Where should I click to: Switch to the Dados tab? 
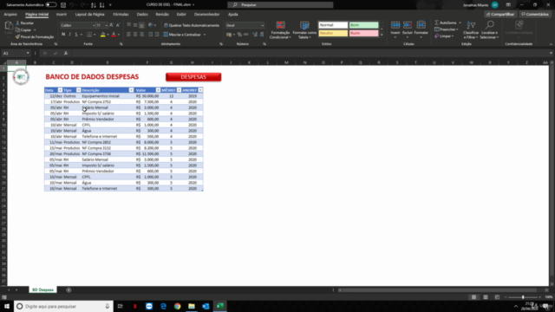[x=142, y=14]
